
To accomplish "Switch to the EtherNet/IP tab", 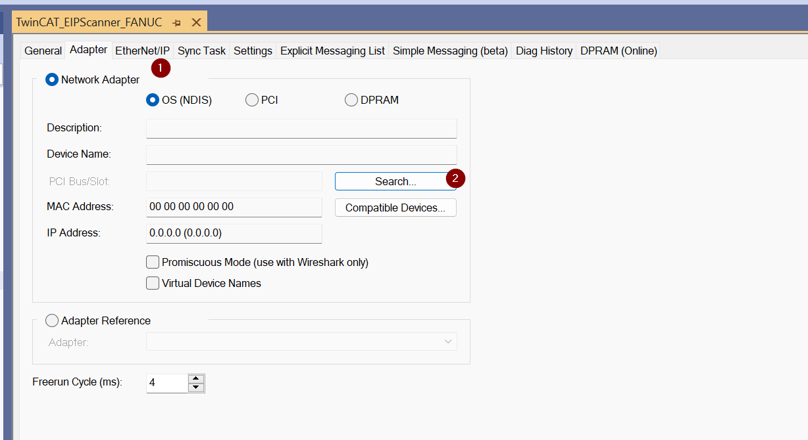I will (x=143, y=51).
